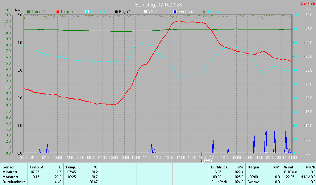Click the red Temp. A. legend swatch
The height and width of the screenshot is (185, 316).
(58, 12)
